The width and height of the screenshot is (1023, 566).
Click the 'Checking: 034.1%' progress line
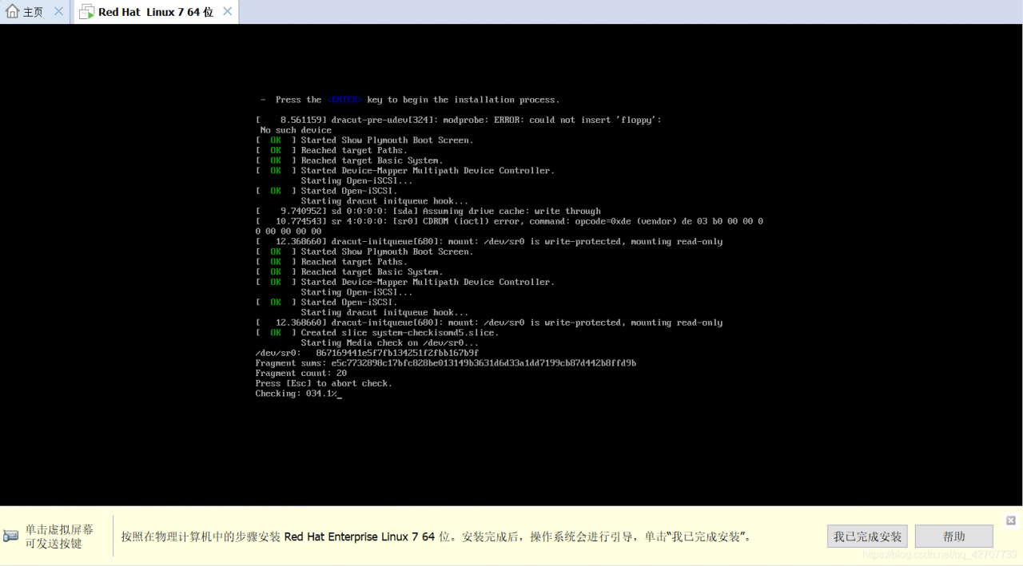click(298, 394)
